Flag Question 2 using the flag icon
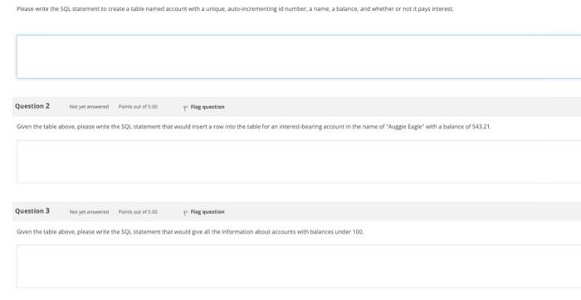The height and width of the screenshot is (300, 581). click(186, 107)
